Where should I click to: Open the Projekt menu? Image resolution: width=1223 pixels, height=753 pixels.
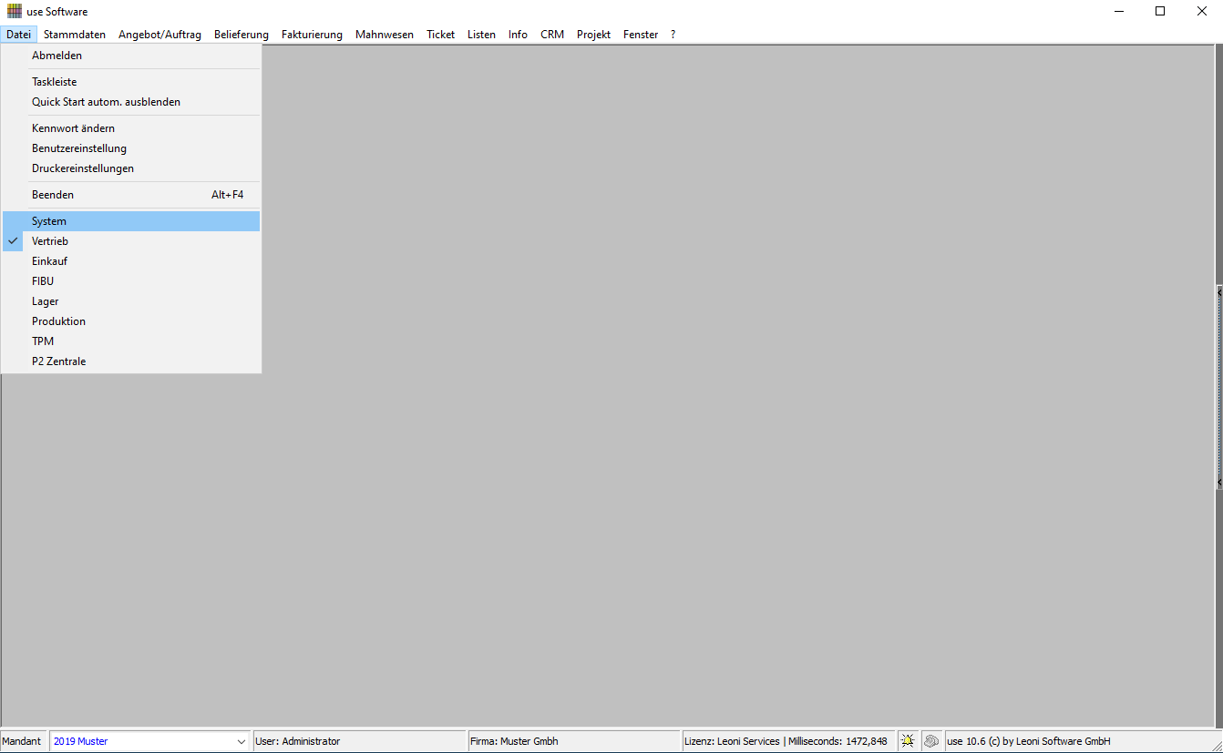[594, 35]
